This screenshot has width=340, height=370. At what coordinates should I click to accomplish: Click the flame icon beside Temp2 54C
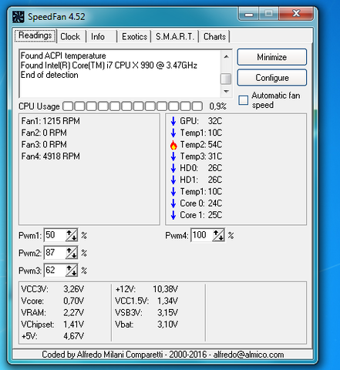tap(173, 145)
